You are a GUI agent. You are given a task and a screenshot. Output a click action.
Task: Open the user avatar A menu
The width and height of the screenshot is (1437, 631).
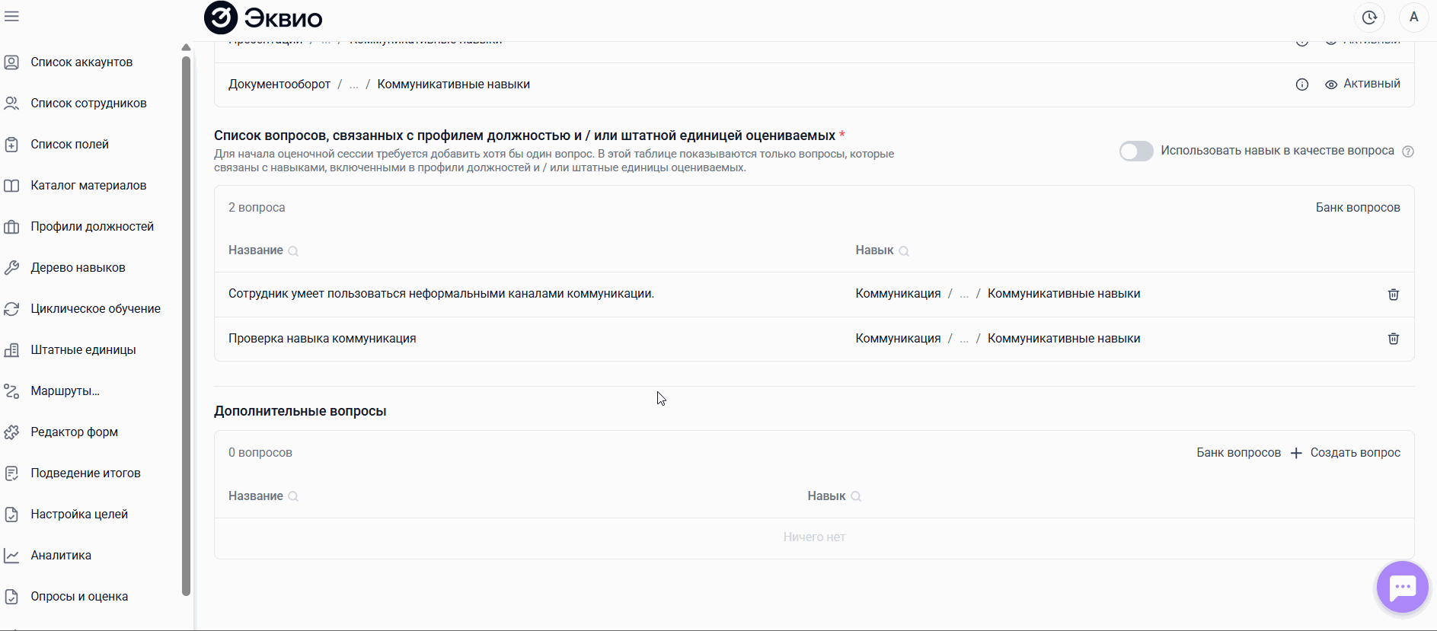coord(1413,18)
